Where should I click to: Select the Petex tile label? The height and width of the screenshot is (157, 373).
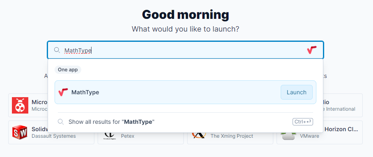[128, 136]
